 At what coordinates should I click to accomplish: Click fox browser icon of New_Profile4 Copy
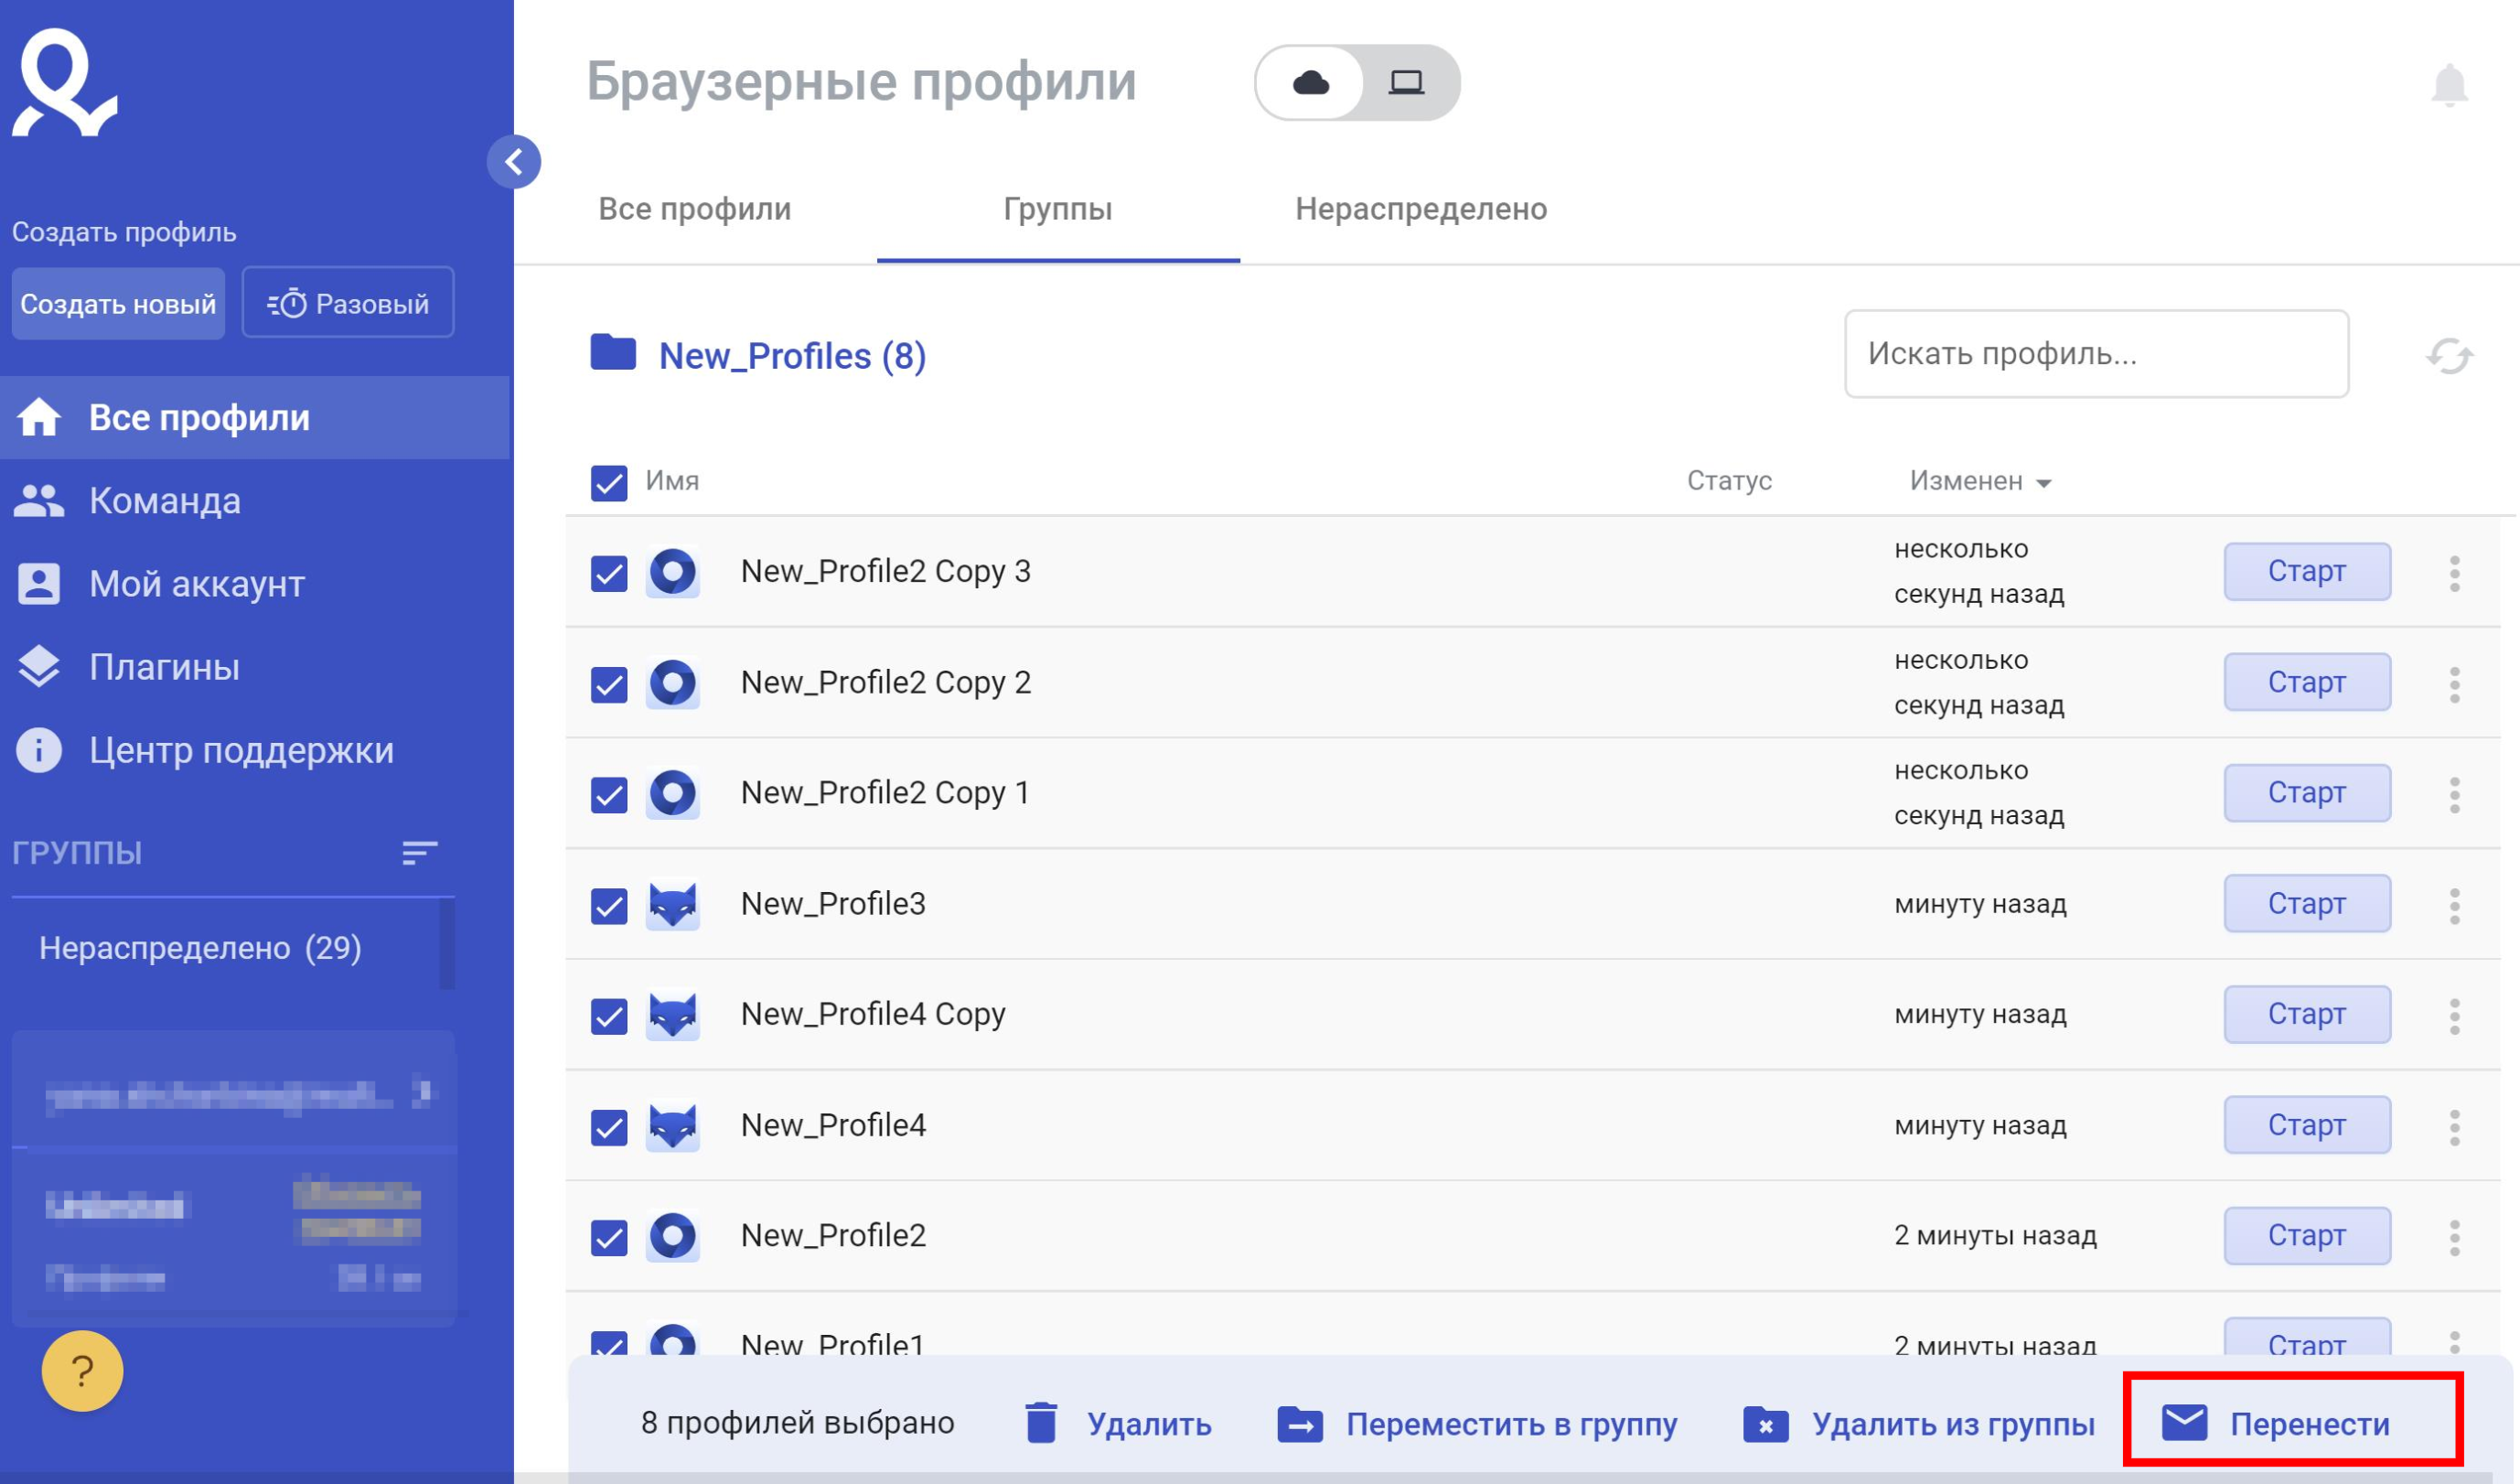click(673, 1016)
